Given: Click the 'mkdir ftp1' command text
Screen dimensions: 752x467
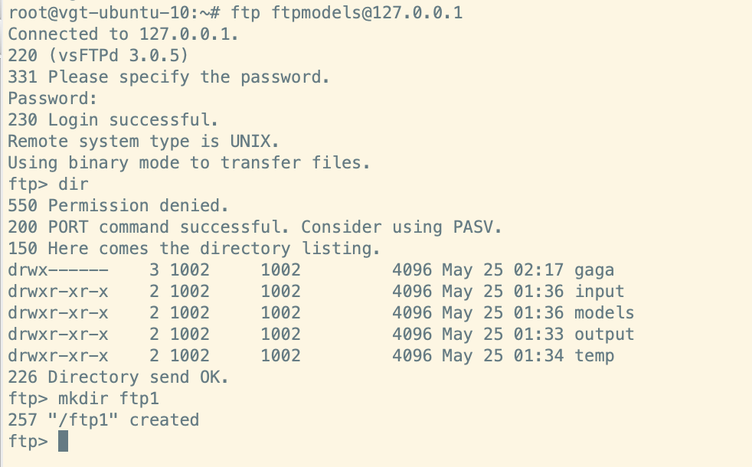Looking at the screenshot, I should point(108,399).
